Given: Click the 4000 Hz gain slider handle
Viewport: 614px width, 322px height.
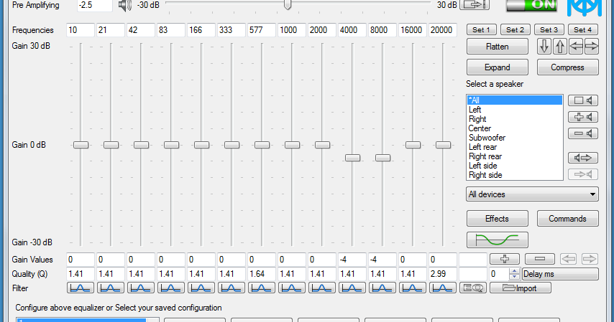Looking at the screenshot, I should coord(352,158).
